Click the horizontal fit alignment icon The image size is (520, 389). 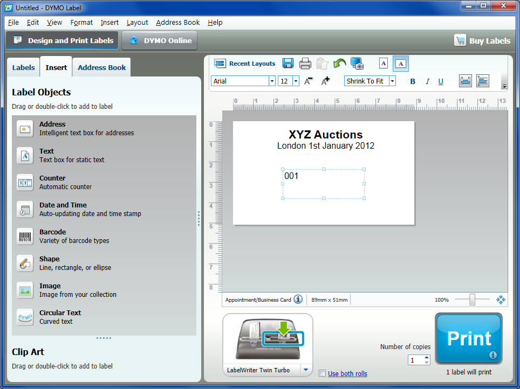[466, 81]
